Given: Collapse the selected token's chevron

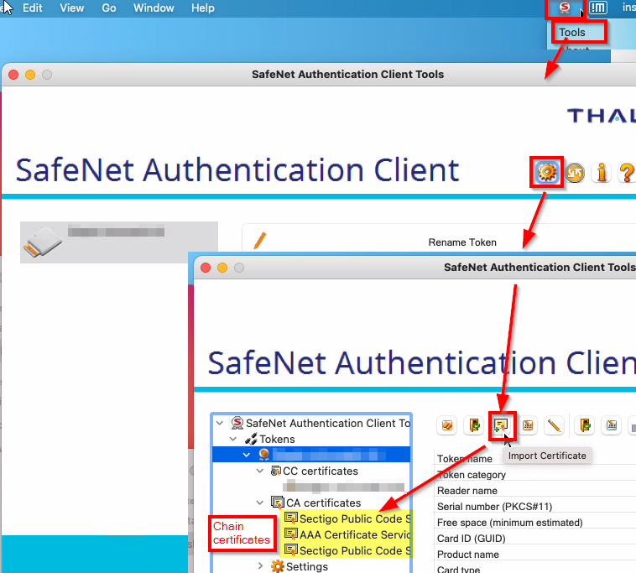Looking at the screenshot, I should (x=246, y=455).
